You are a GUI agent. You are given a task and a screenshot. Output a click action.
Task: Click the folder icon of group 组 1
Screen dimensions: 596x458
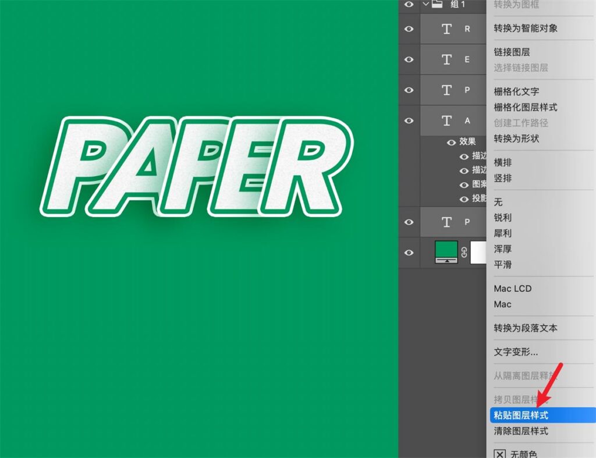click(x=437, y=4)
